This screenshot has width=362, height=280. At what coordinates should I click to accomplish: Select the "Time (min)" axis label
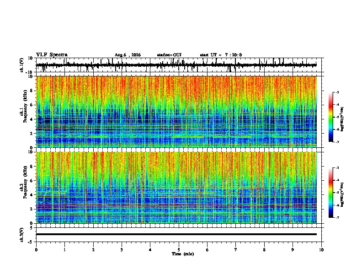click(x=183, y=254)
